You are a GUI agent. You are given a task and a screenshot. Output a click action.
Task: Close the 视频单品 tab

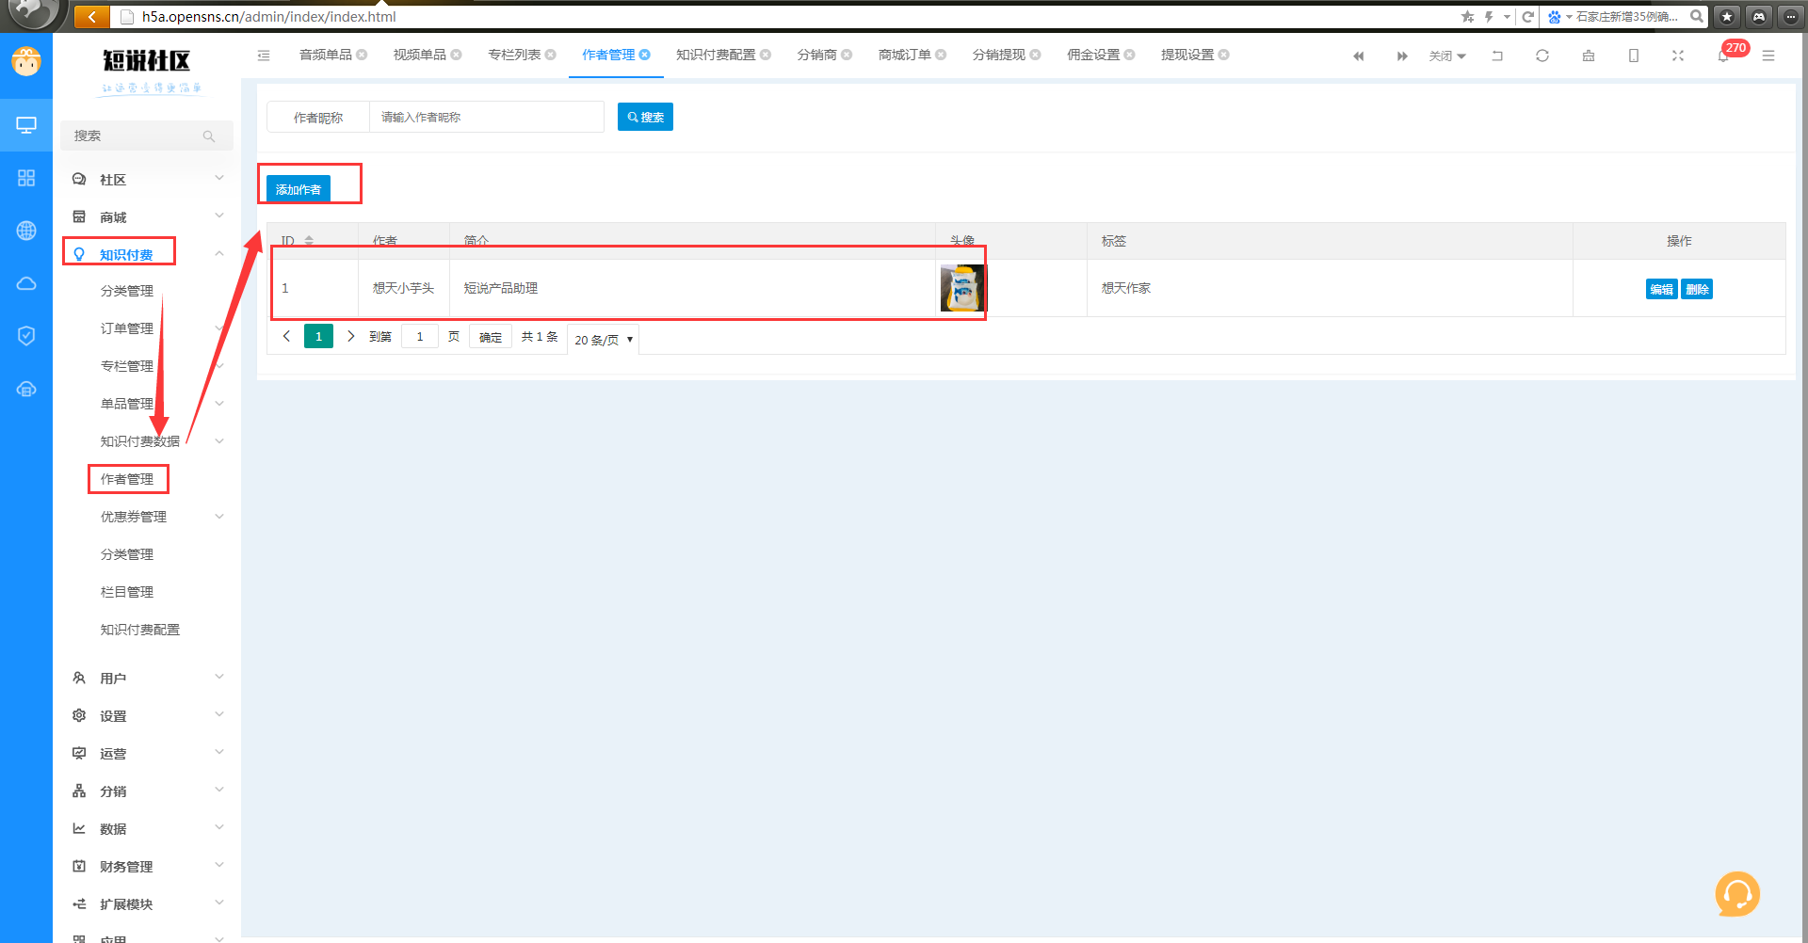(456, 55)
